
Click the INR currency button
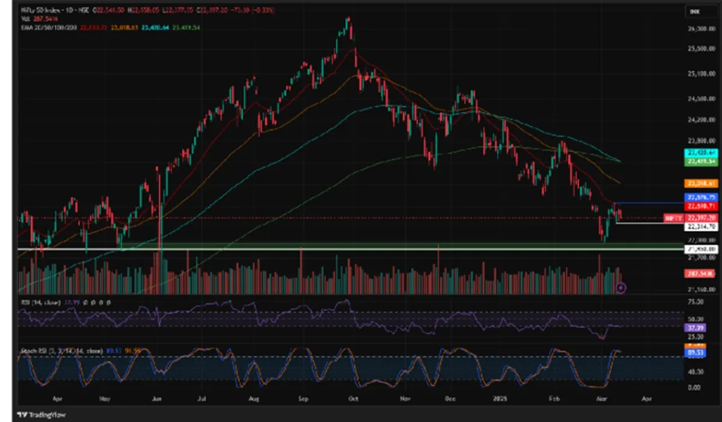coord(696,11)
